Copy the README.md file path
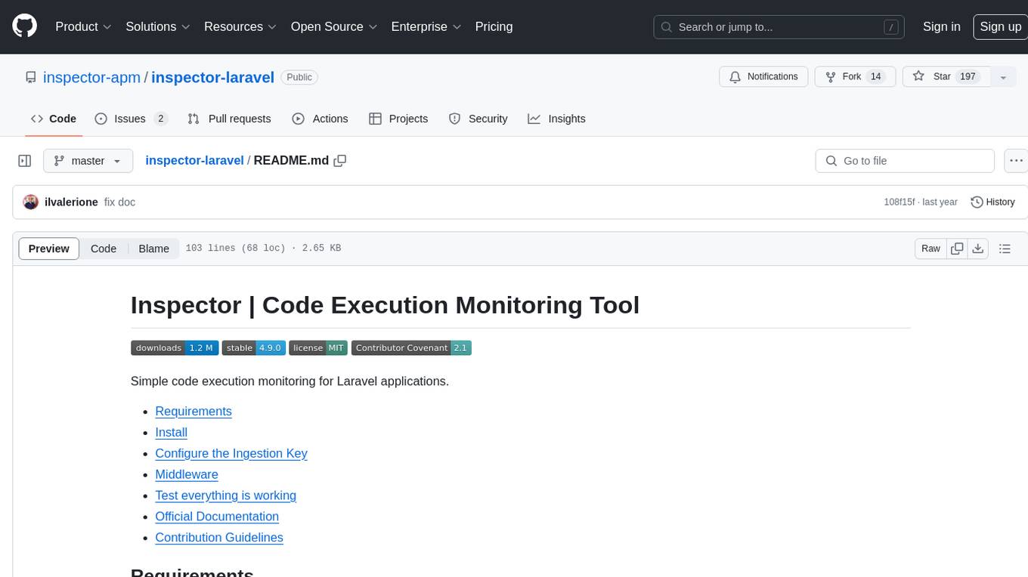 pyautogui.click(x=340, y=161)
